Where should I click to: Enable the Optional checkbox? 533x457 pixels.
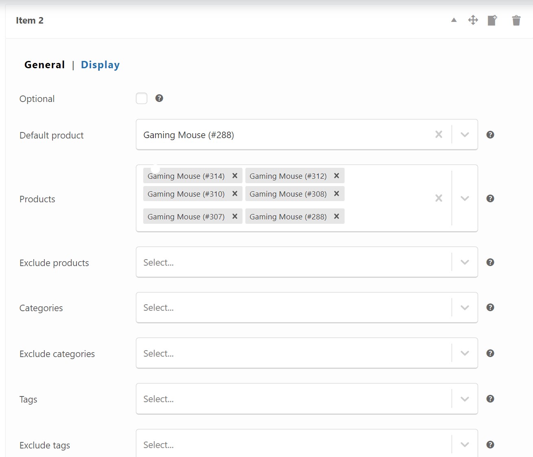[x=142, y=98]
